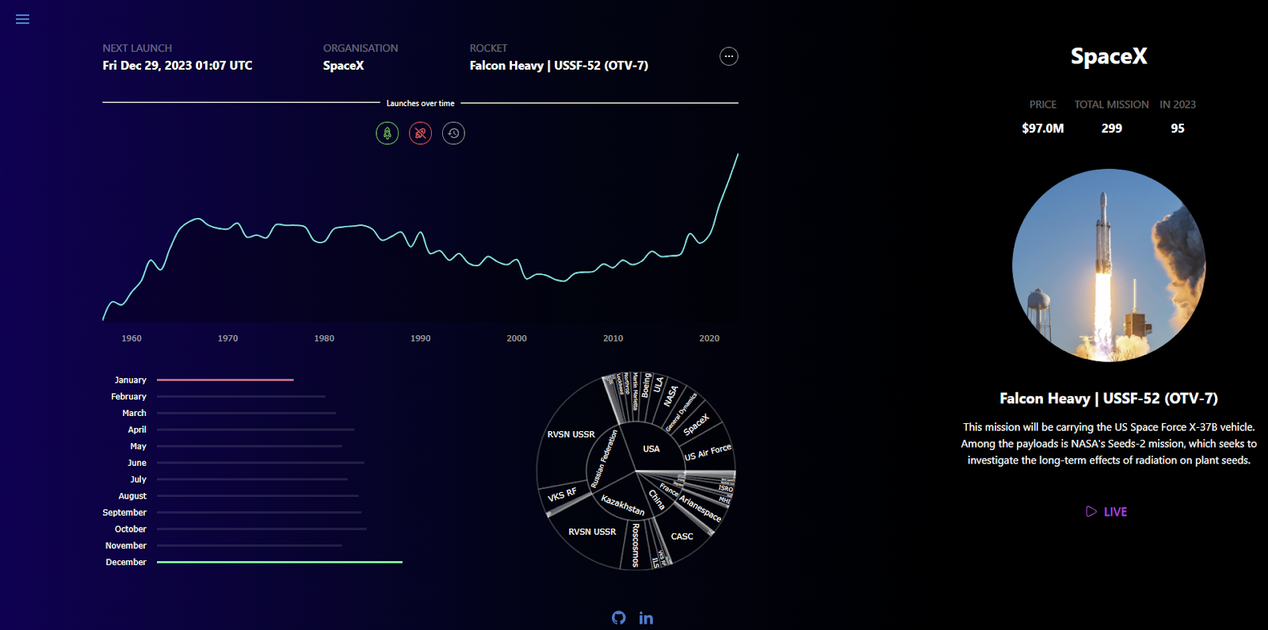Select Roscosmos segment in sunburst chart
The image size is (1268, 630).
(636, 545)
